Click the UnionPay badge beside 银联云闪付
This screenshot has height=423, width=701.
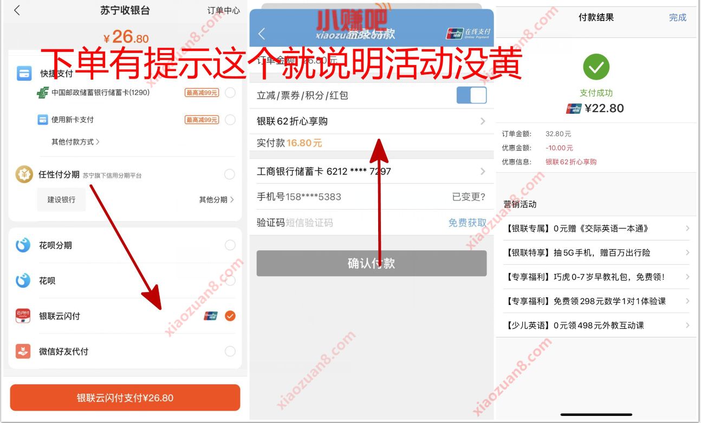pos(211,316)
